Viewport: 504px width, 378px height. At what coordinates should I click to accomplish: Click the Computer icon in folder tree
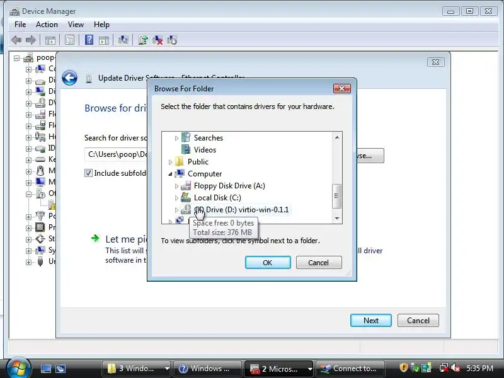pyautogui.click(x=180, y=174)
